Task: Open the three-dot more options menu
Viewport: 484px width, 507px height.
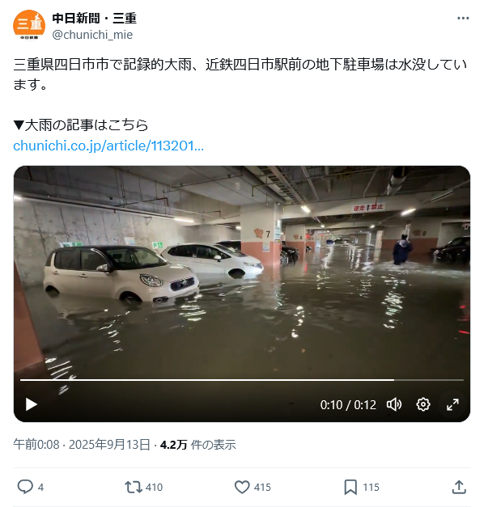Action: point(463,19)
